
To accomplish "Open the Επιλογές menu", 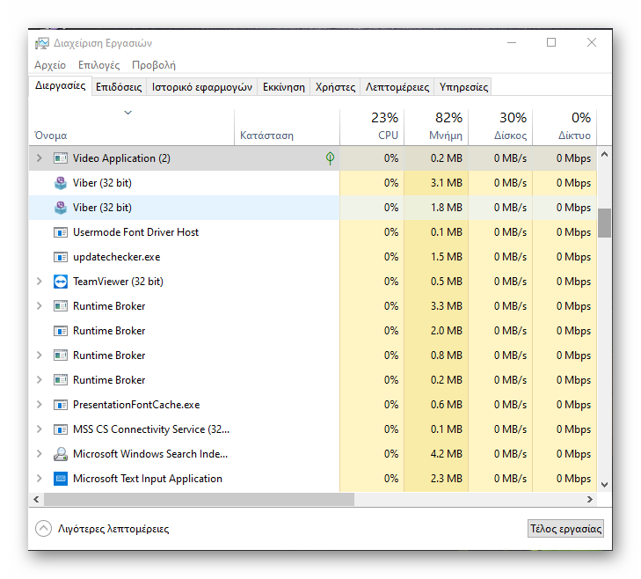I will click(99, 65).
